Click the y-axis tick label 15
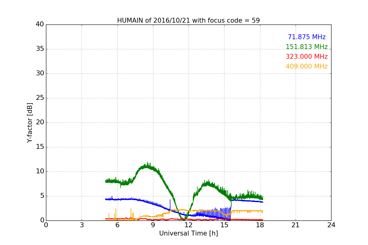The width and height of the screenshot is (368, 245). coord(40,147)
